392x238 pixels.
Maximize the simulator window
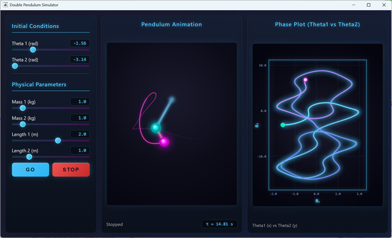[369, 5]
